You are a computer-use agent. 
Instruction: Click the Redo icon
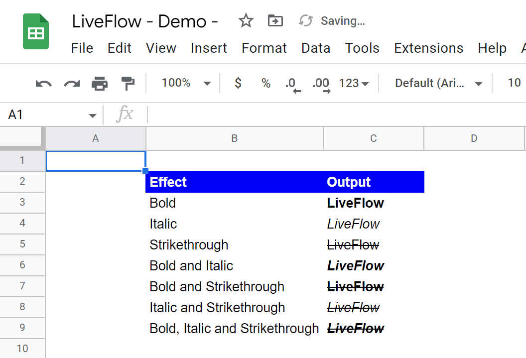pos(70,83)
